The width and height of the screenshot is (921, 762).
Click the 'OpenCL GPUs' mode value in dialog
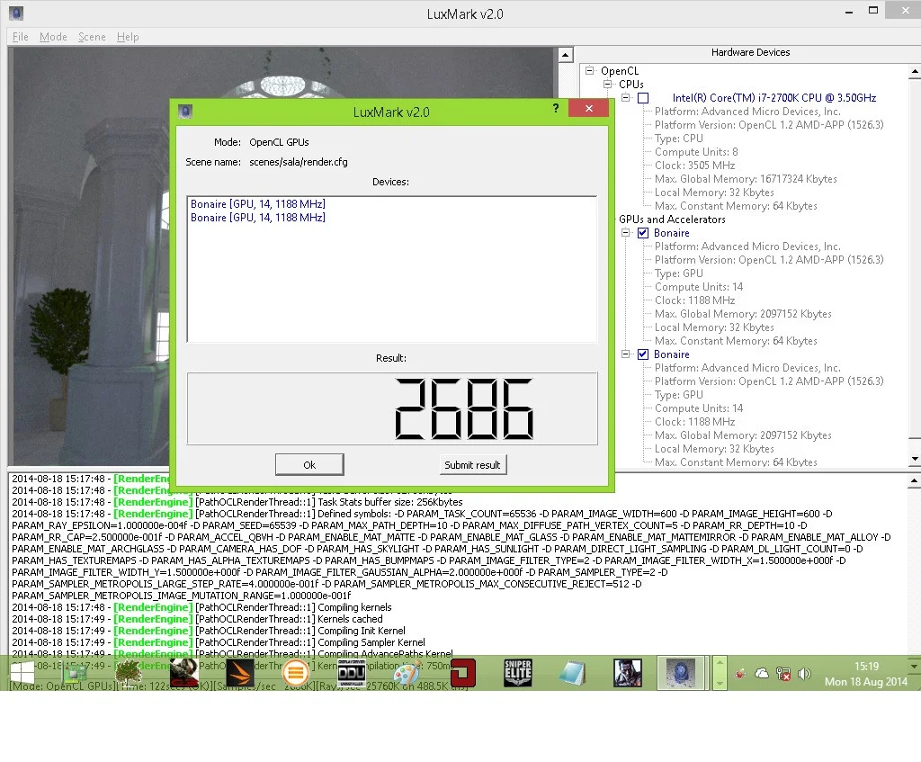coord(279,142)
